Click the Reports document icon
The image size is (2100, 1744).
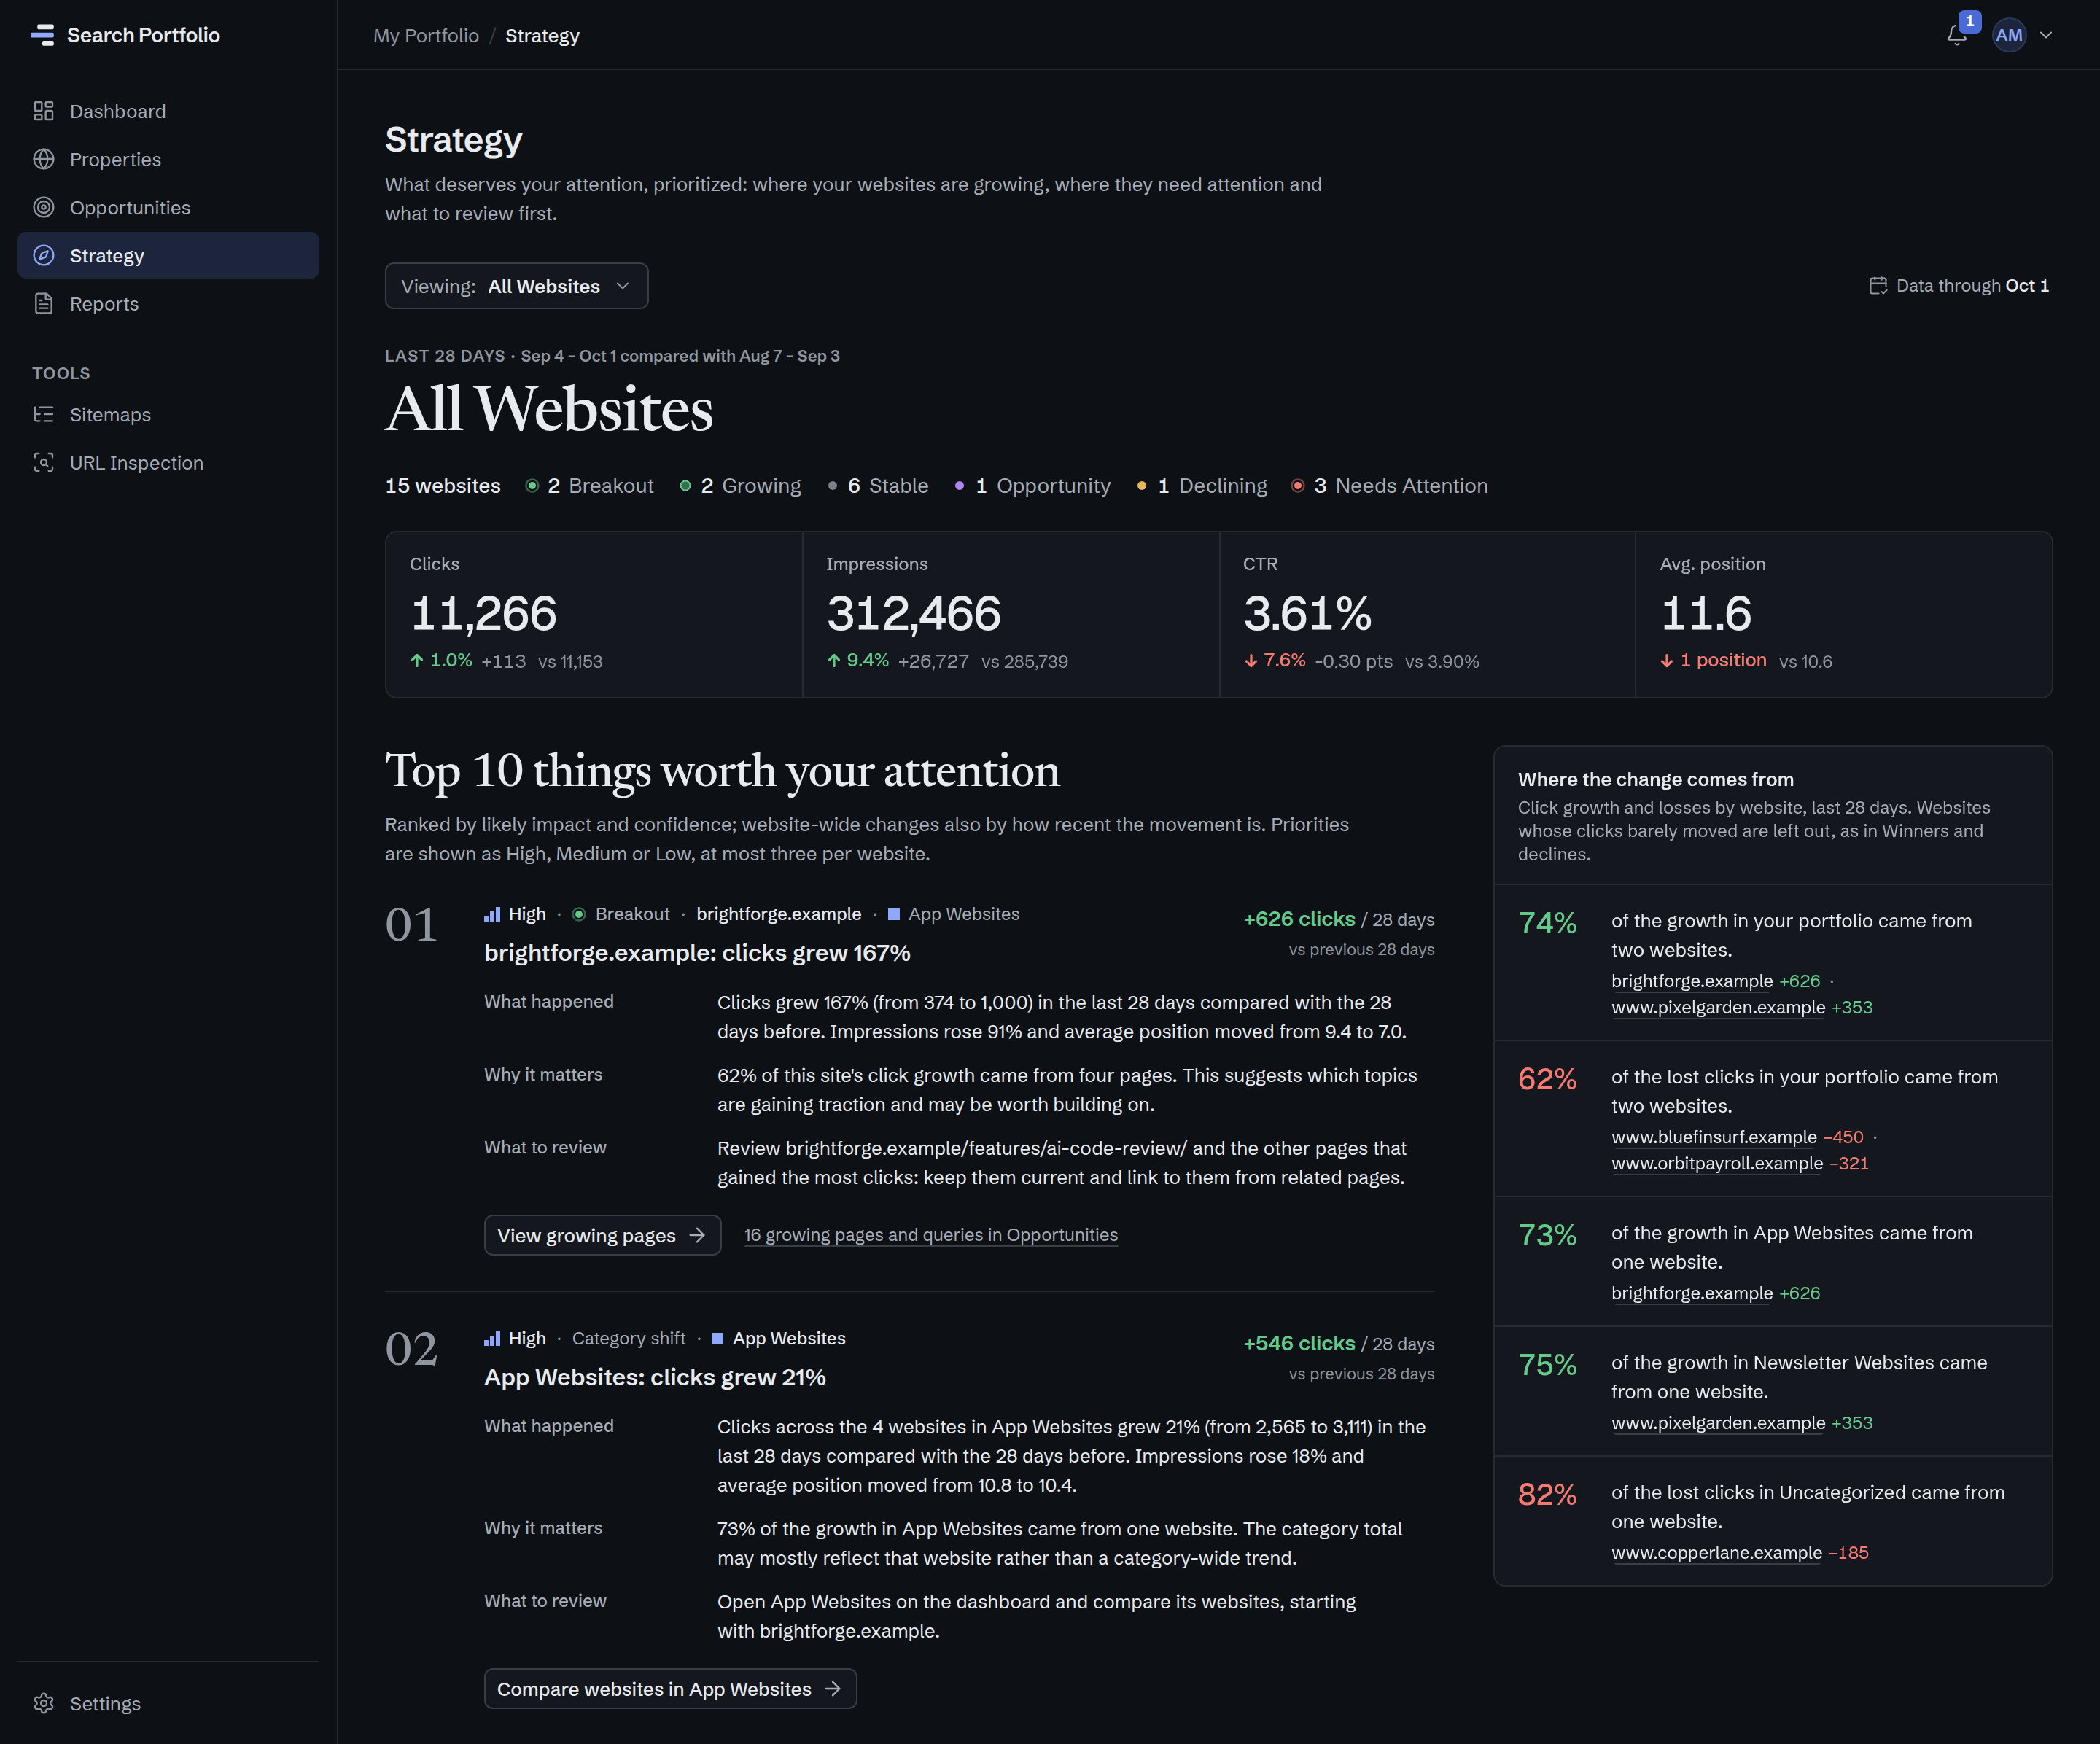pos(43,303)
